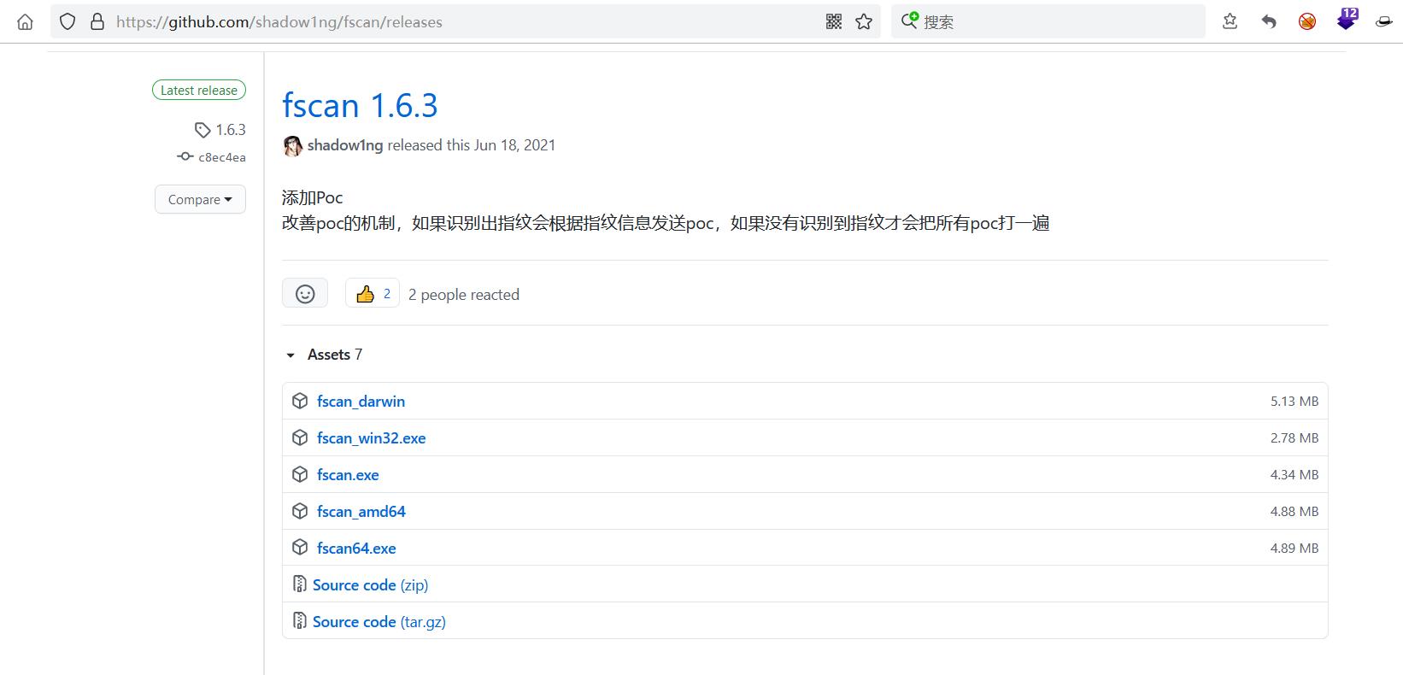Click the search engine magnifier icon

pyautogui.click(x=909, y=21)
